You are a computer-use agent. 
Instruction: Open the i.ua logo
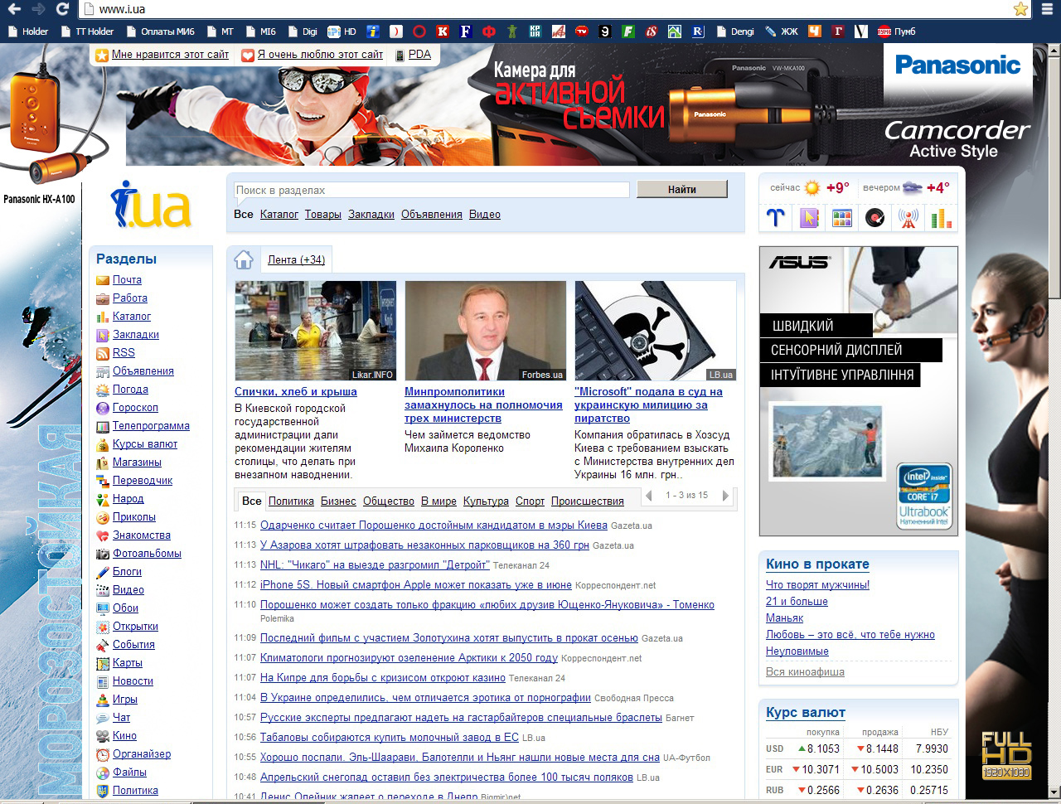tap(151, 204)
